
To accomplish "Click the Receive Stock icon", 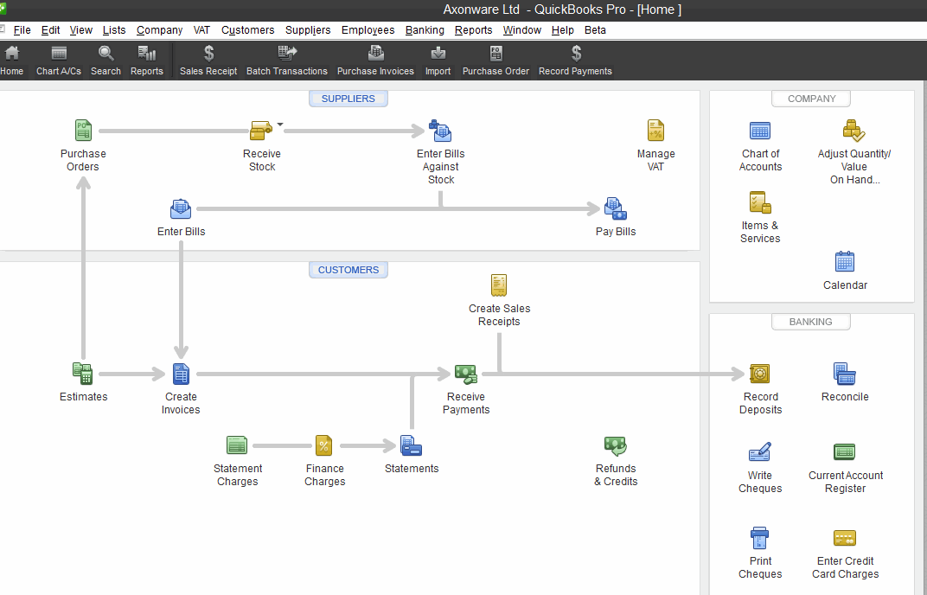I will [x=261, y=131].
